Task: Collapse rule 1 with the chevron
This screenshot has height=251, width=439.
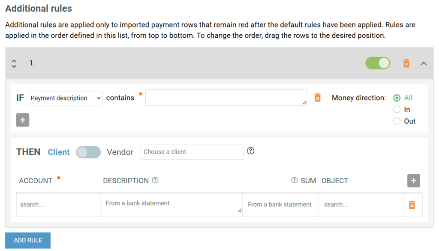Action: (424, 64)
